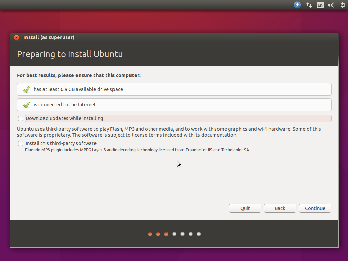Enable Install this third-party software
Viewport: 348px width, 261px height.
pos(20,143)
